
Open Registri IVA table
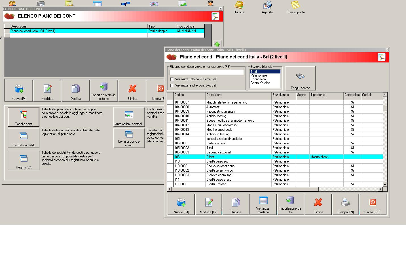(24, 160)
